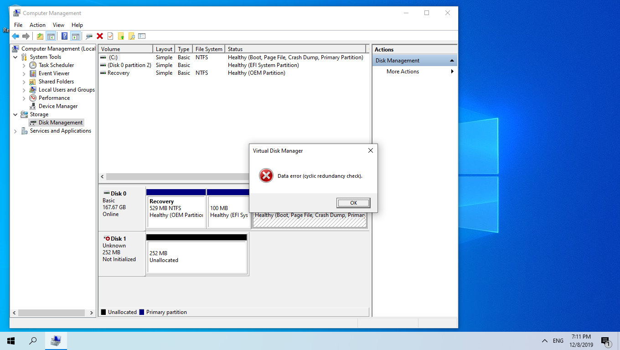Expand Services and Applications node
Viewport: 620px width, 350px height.
[x=15, y=131]
